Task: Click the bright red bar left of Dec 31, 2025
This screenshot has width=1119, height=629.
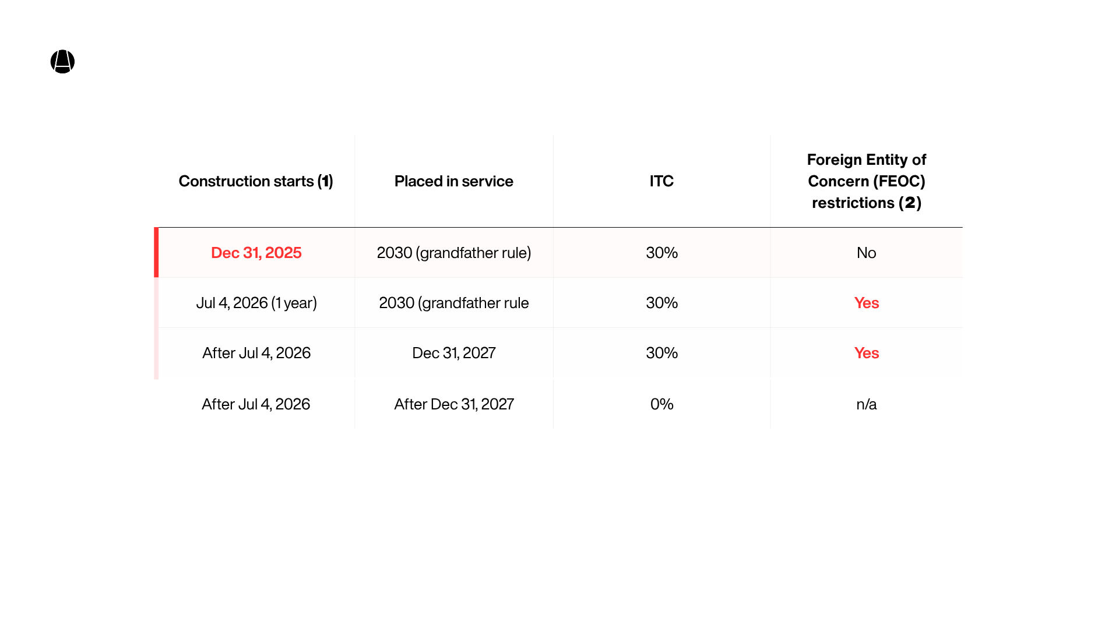Action: click(x=156, y=253)
